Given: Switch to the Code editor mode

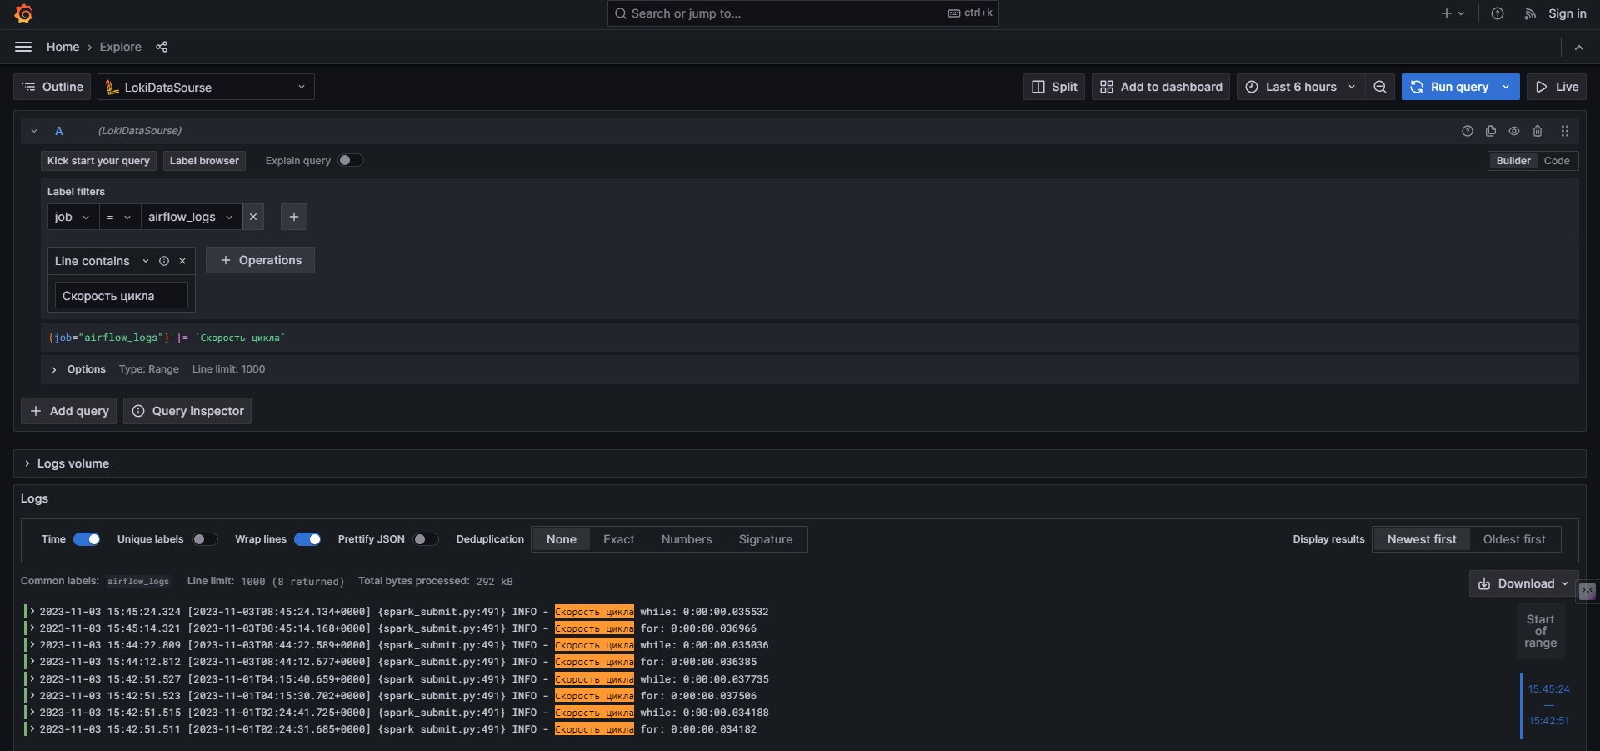Looking at the screenshot, I should tap(1557, 161).
